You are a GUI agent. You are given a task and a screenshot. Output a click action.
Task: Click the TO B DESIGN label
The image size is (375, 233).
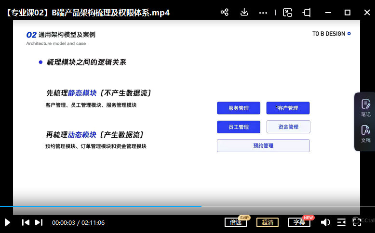click(329, 34)
